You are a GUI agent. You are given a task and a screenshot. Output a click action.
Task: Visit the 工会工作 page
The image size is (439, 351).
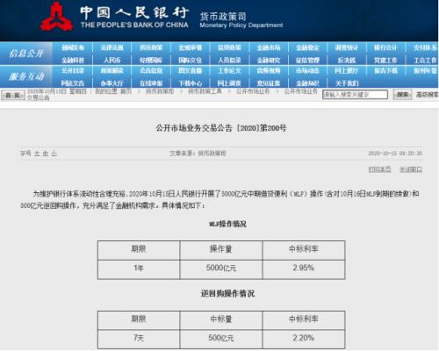coord(425,61)
